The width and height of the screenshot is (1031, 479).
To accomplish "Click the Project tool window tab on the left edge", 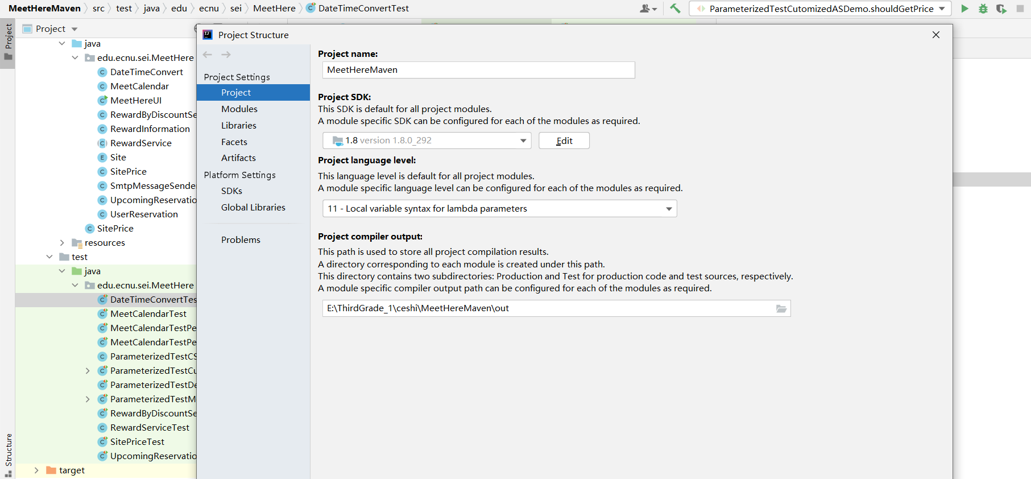I will pyautogui.click(x=8, y=43).
